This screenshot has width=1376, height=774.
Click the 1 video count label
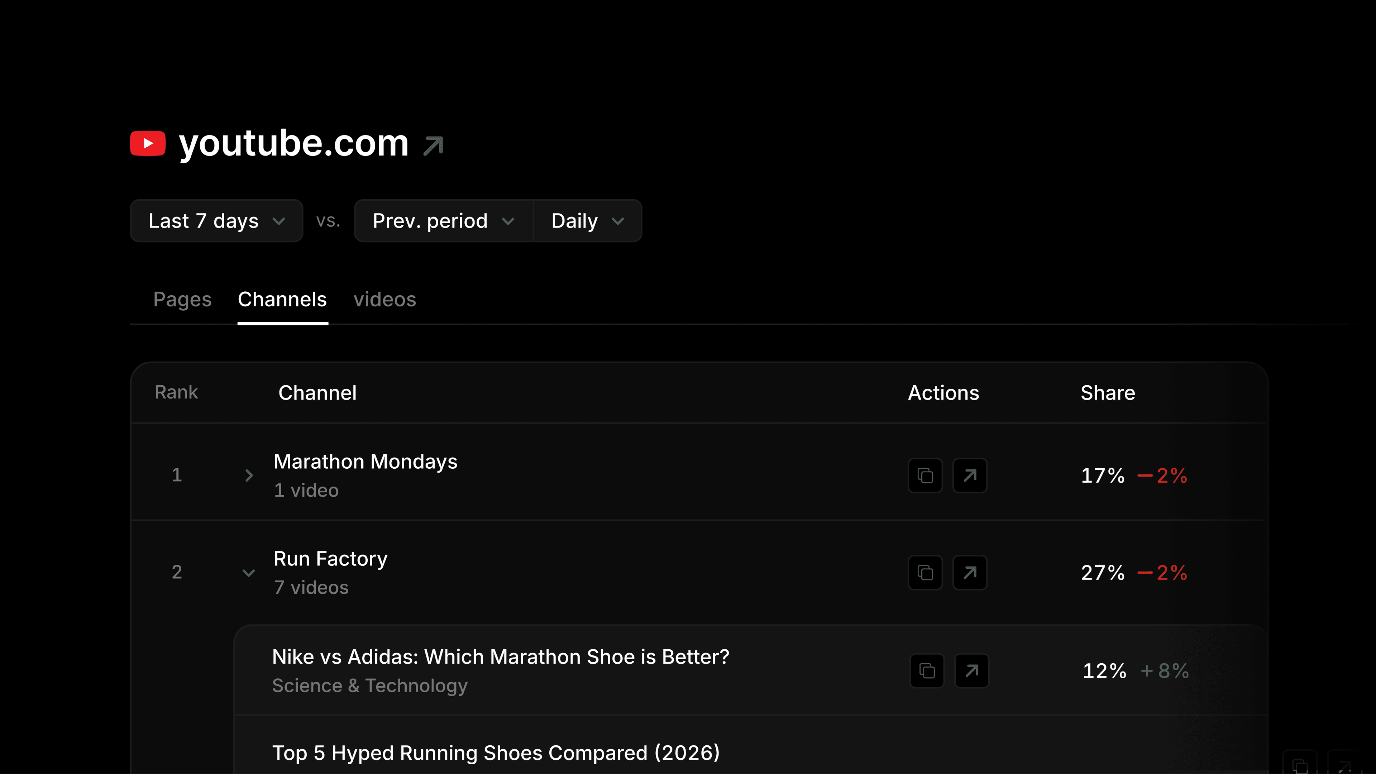tap(306, 490)
